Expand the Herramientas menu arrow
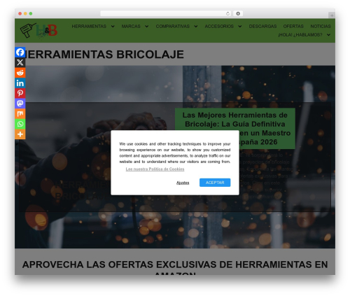350x296 pixels. coord(113,27)
